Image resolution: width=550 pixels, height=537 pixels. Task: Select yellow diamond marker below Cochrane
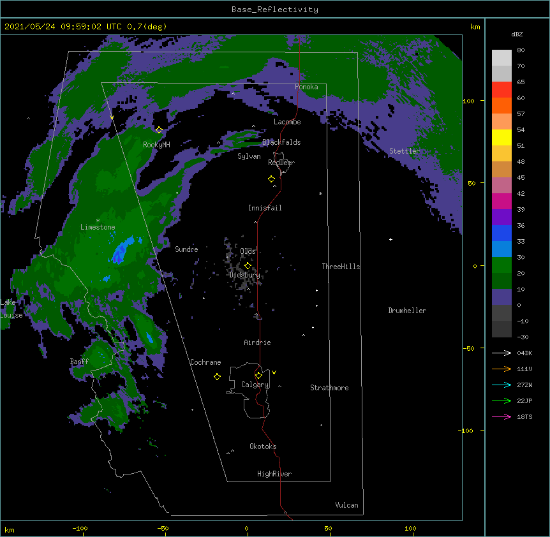coord(217,377)
